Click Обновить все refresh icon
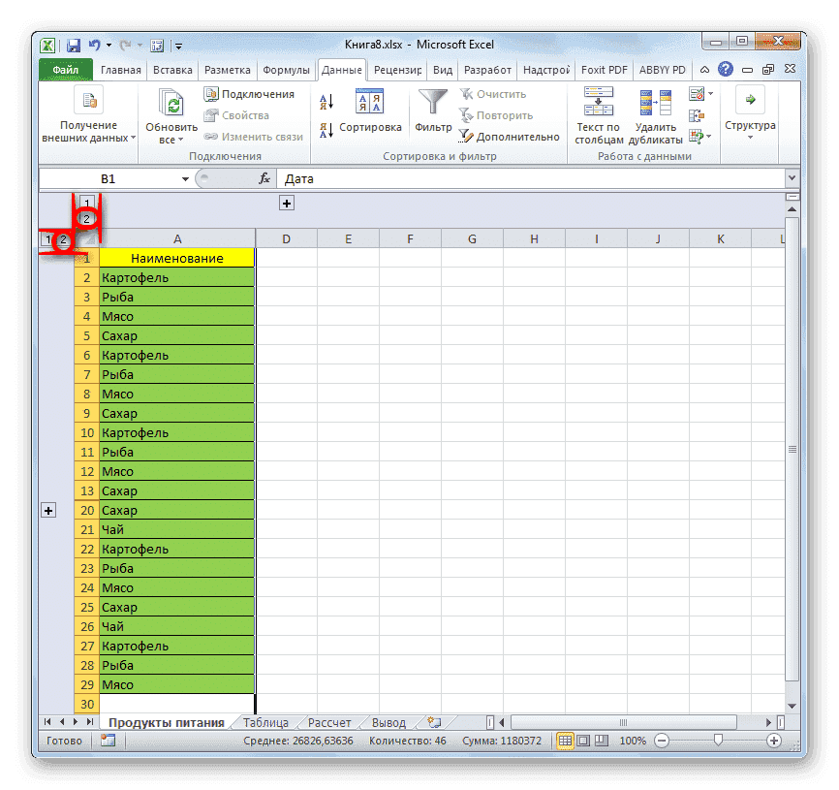The width and height of the screenshot is (839, 790). tap(171, 102)
